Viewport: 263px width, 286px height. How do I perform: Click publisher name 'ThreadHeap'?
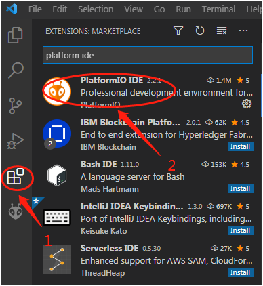[102, 273]
